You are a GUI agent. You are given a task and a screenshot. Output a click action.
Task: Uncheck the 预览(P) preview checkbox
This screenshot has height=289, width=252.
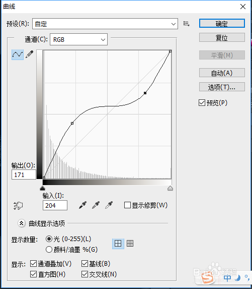pos(202,103)
